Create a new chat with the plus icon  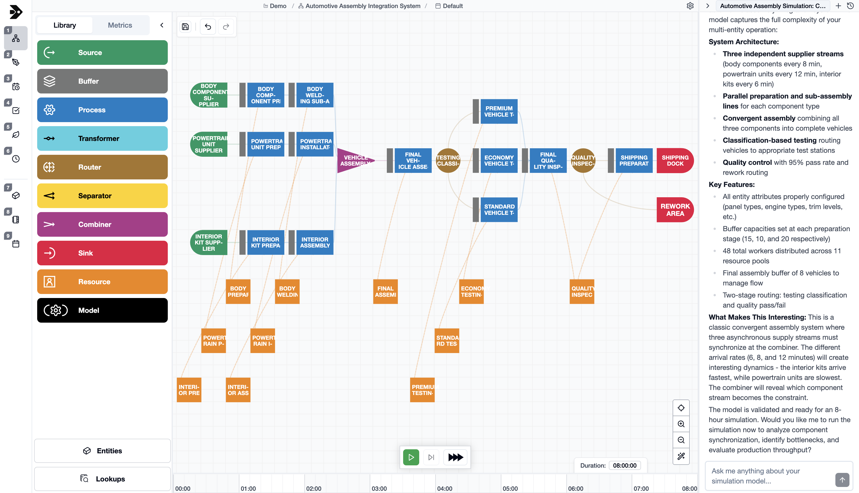point(839,6)
